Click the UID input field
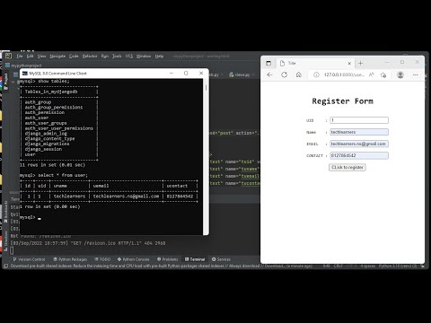The image size is (431, 323). click(x=359, y=120)
